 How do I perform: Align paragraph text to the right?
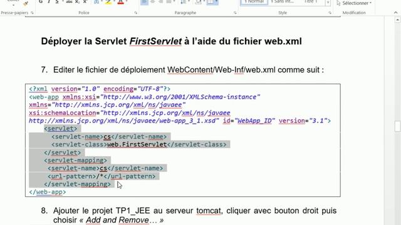pyautogui.click(x=161, y=2)
